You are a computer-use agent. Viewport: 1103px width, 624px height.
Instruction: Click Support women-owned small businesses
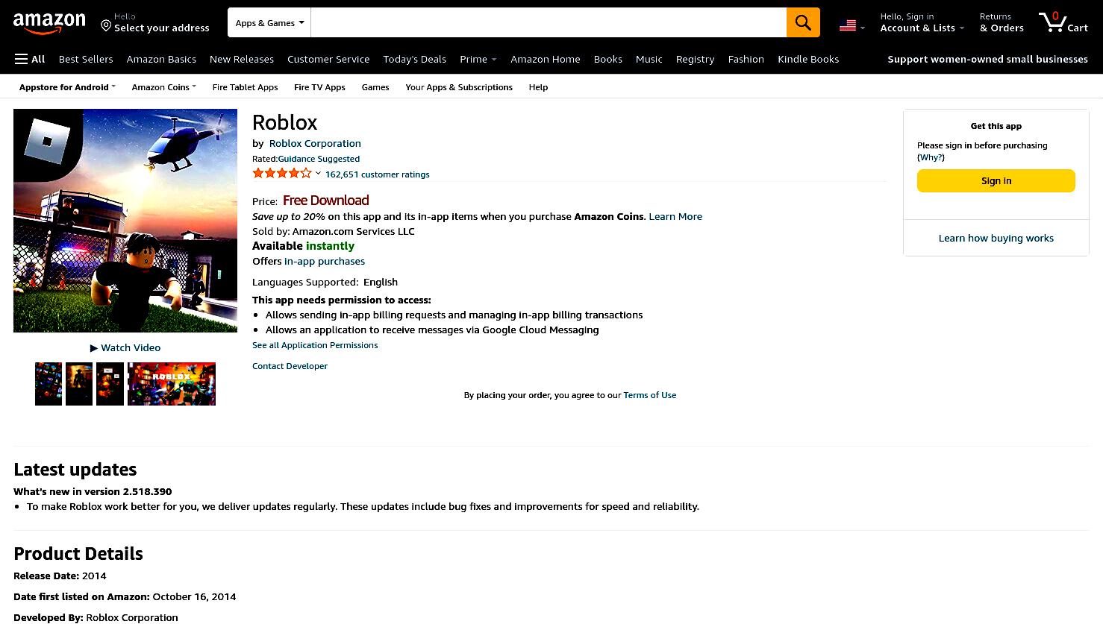click(987, 59)
